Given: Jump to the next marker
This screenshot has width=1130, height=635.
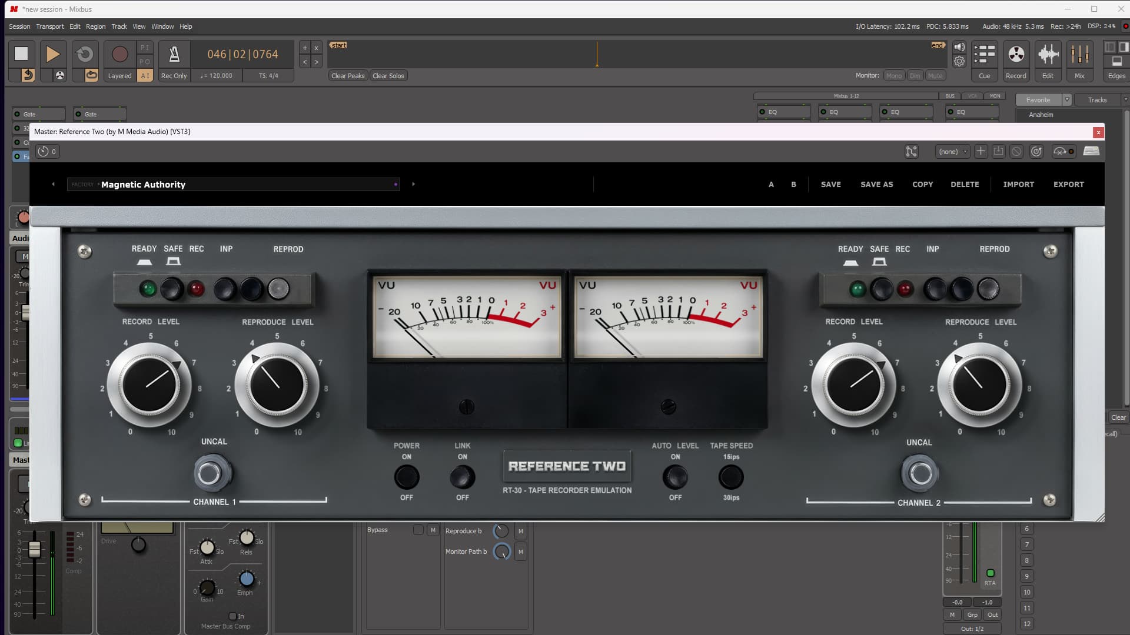Looking at the screenshot, I should [x=316, y=61].
